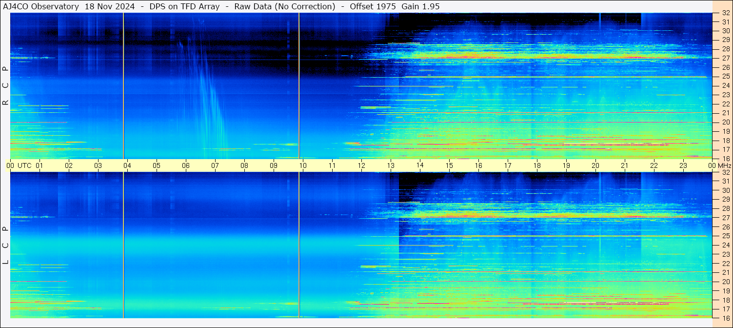The height and width of the screenshot is (328, 733).
Task: Click the 22 MHz label of LCP panel
Action: coord(725,264)
